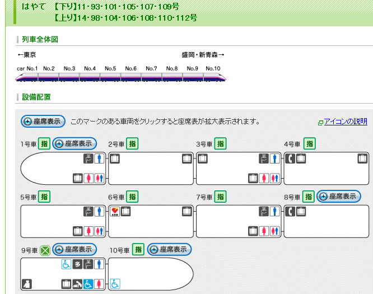The height and width of the screenshot is (294, 373).
Task: Click the women's toilet icon in car 9
Action: pyautogui.click(x=99, y=284)
